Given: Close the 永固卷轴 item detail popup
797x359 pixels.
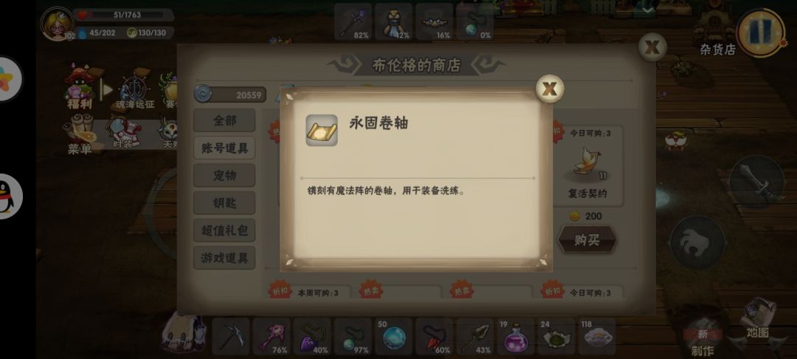Looking at the screenshot, I should 550,89.
